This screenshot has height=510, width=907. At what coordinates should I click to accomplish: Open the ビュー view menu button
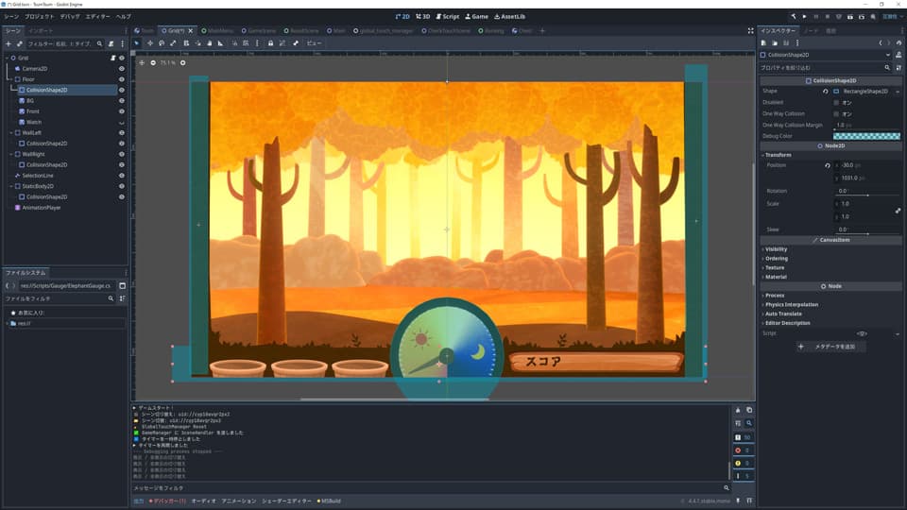point(314,43)
